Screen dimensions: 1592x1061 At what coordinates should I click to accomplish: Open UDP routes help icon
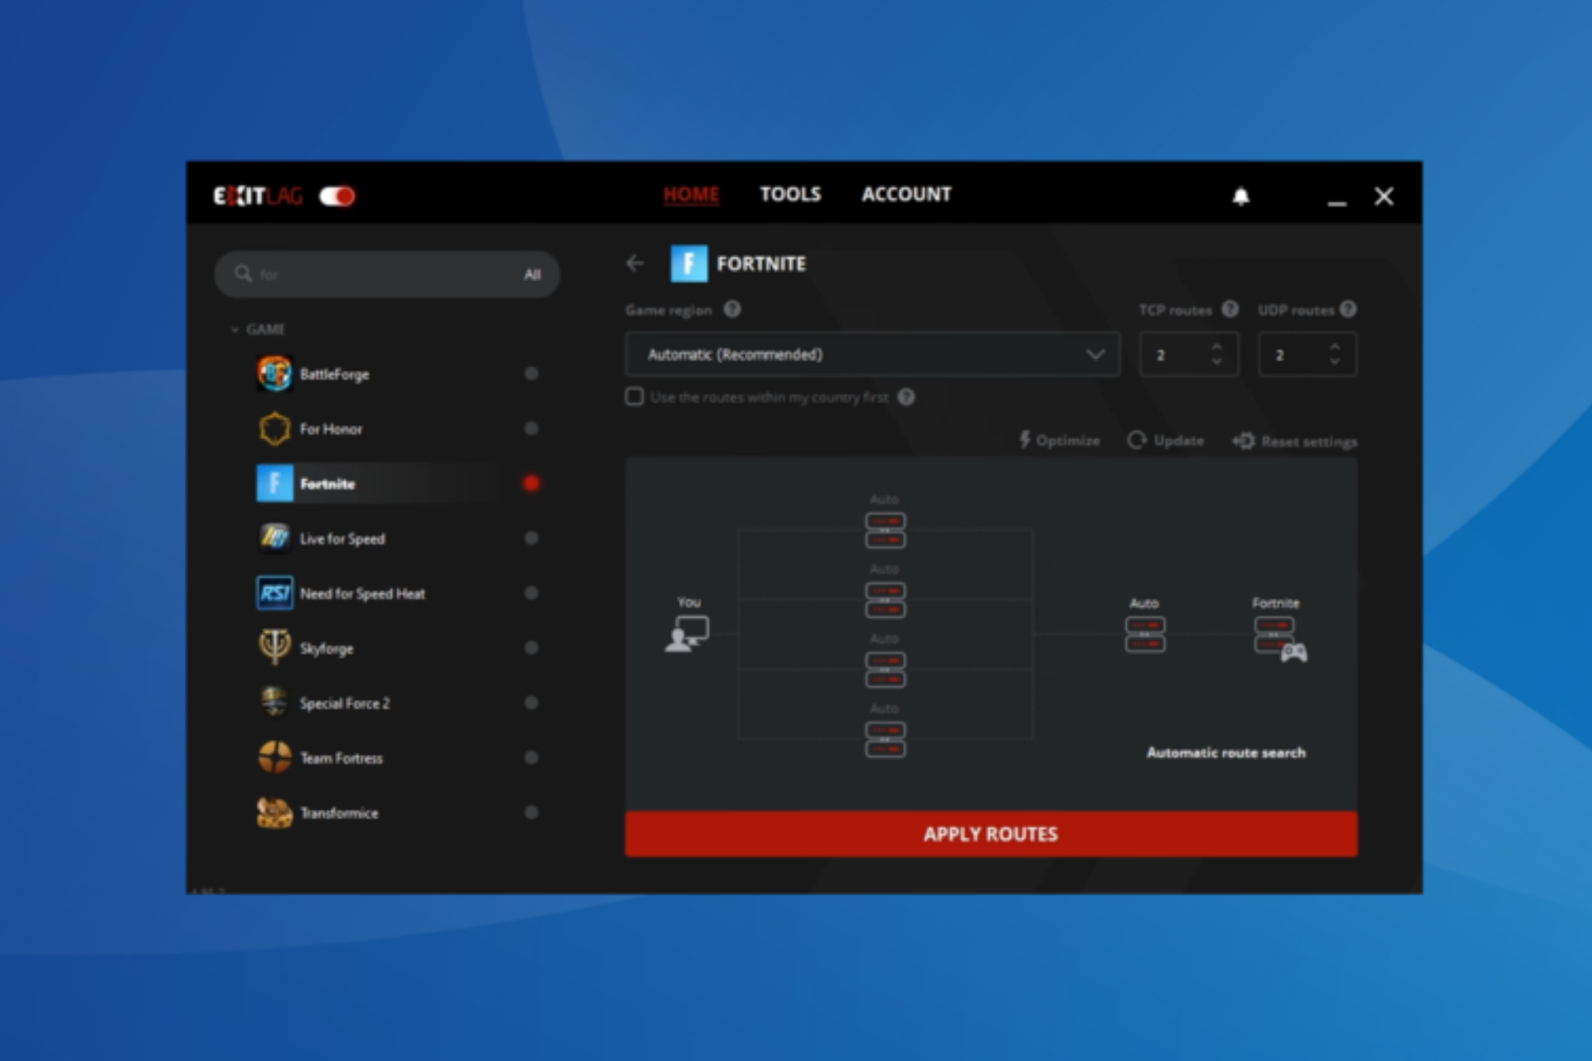1348,309
